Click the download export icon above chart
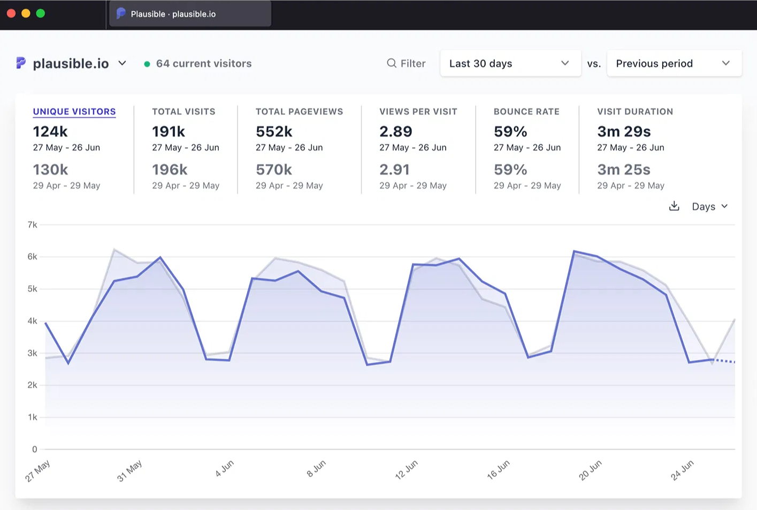The image size is (757, 510). coord(674,206)
